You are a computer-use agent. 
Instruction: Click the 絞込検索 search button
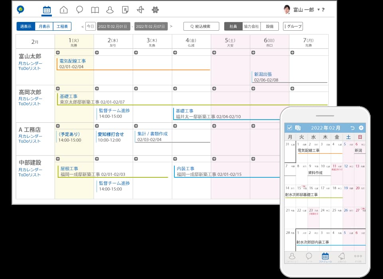click(201, 26)
